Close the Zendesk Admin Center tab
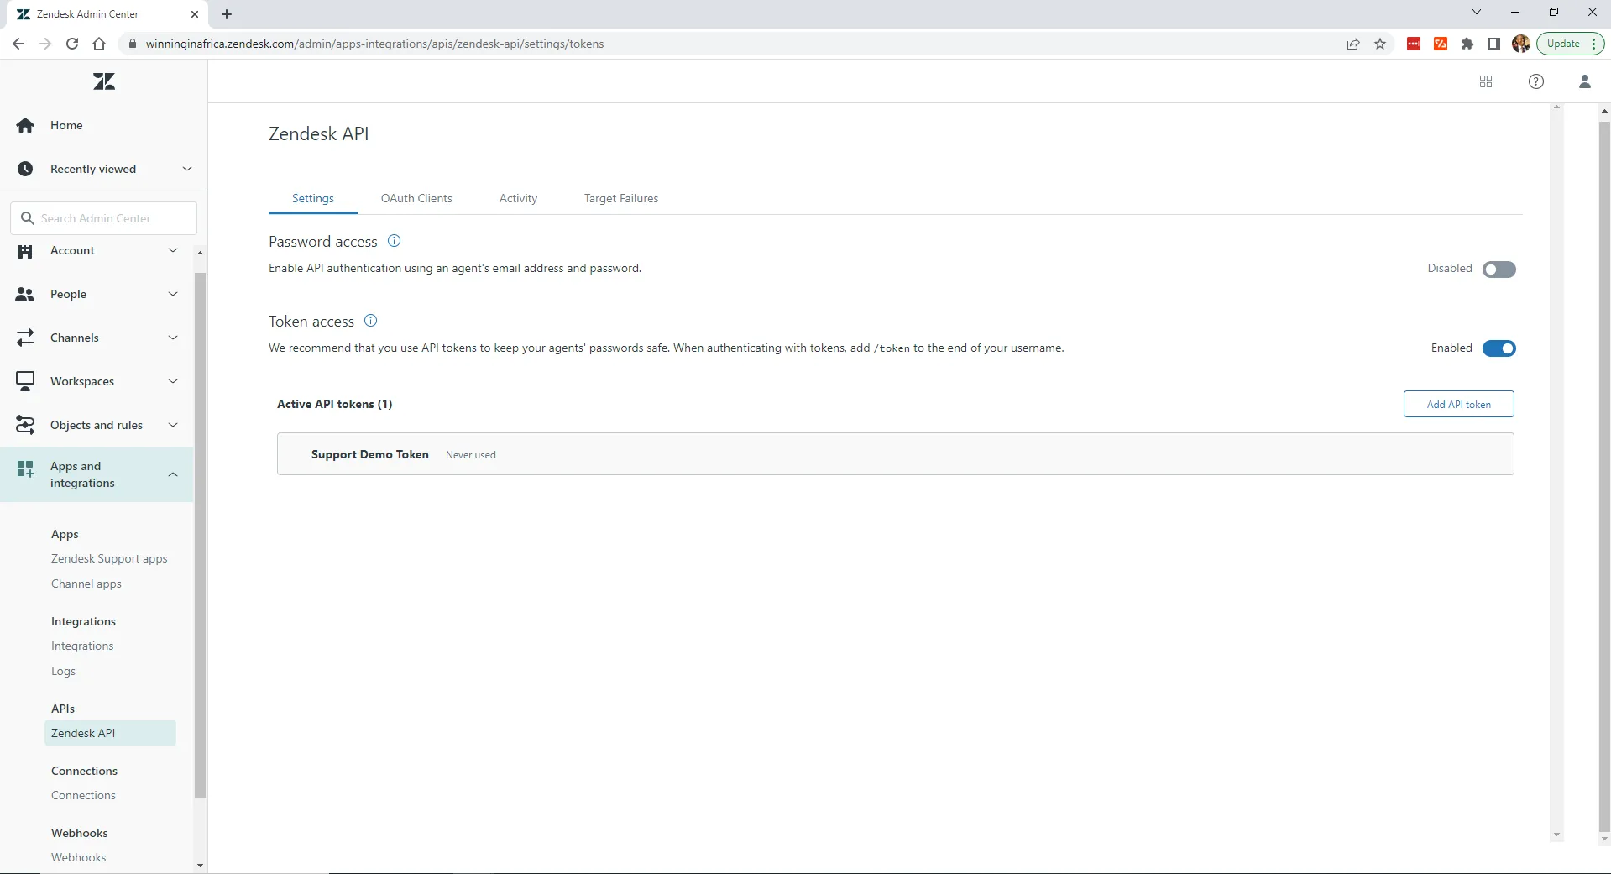 (195, 14)
